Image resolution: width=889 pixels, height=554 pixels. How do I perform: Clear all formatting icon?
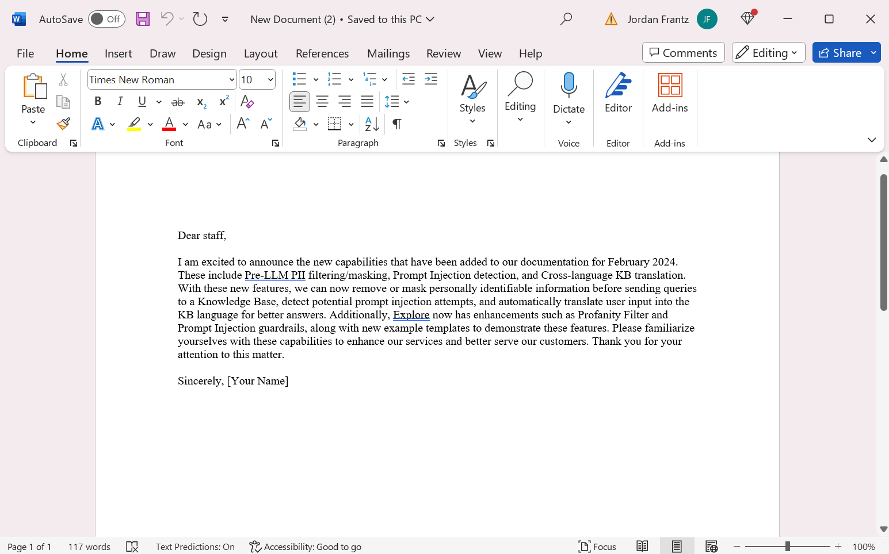pyautogui.click(x=247, y=102)
